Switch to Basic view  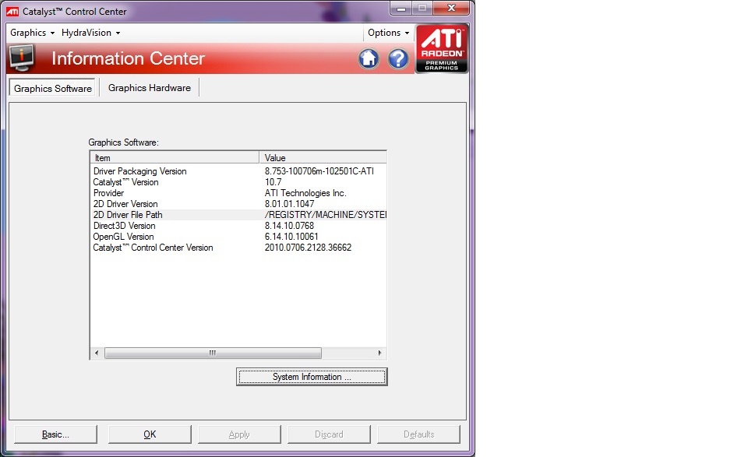(55, 434)
